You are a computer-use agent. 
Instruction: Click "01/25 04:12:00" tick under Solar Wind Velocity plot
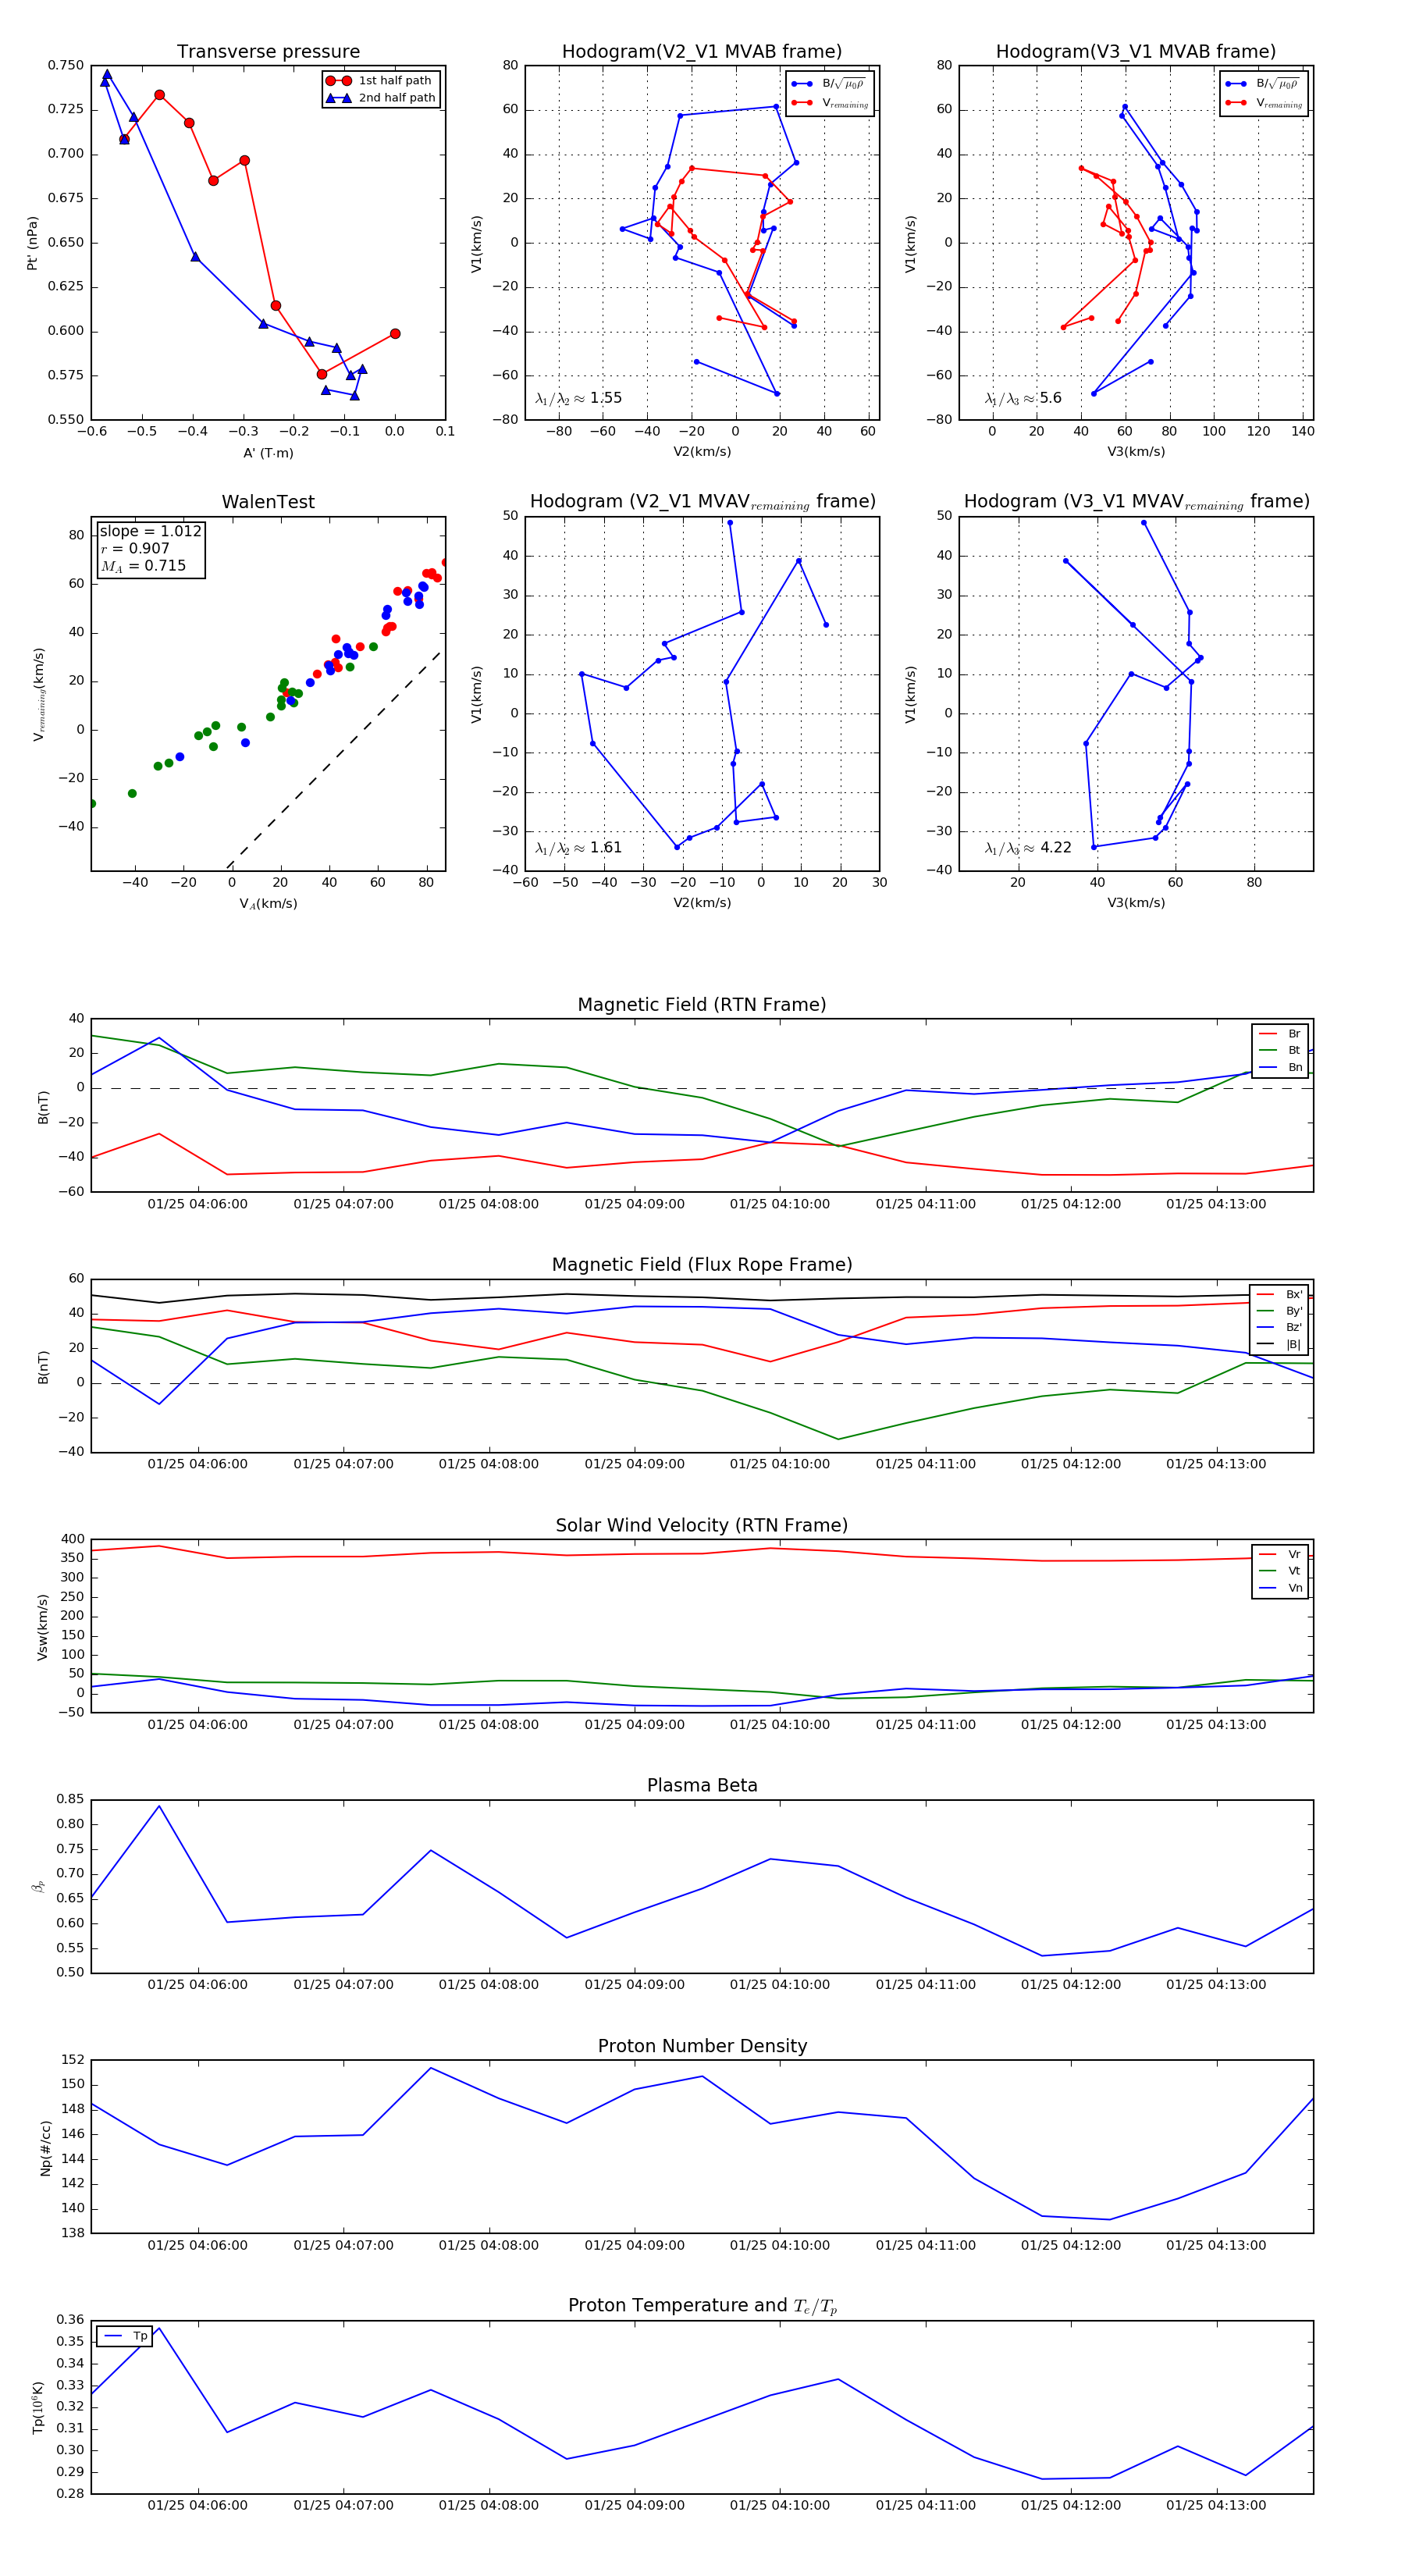click(x=1071, y=1724)
